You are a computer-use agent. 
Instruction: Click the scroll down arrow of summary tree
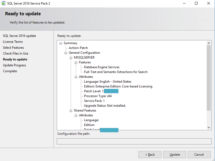[209, 128]
